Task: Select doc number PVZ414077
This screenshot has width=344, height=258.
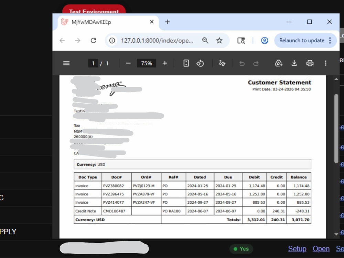Action: [114, 203]
